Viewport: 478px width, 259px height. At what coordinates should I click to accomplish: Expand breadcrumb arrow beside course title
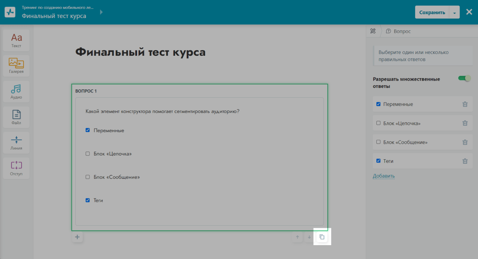[101, 12]
